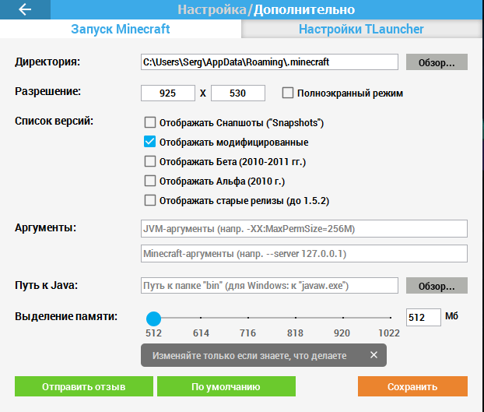This screenshot has width=484, height=412.
Task: Edit the Директория path field
Action: pyautogui.click(x=269, y=62)
